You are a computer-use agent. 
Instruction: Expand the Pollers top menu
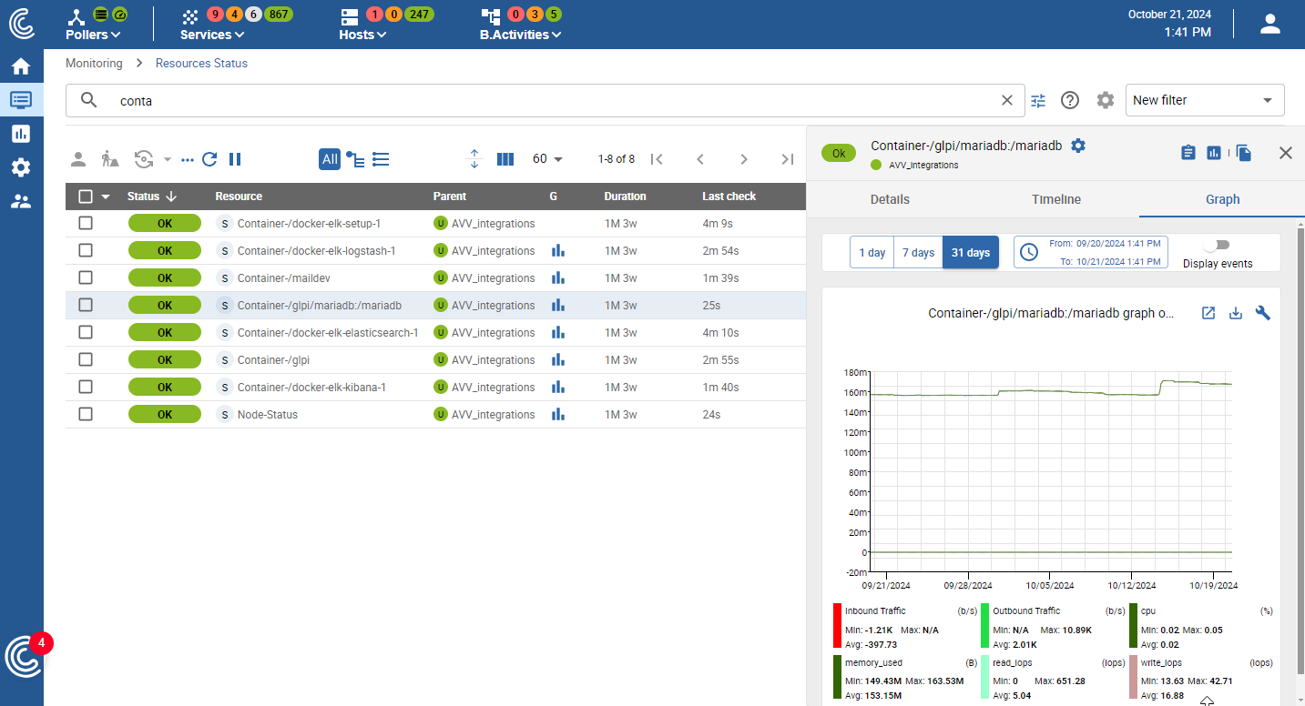[93, 35]
